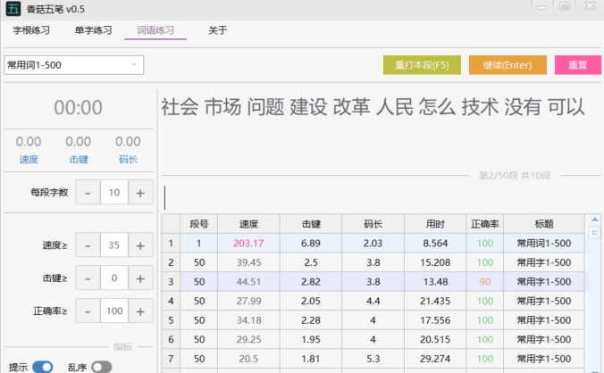Click the speed cell 44.51
Image resolution: width=604 pixels, height=373 pixels.
click(x=249, y=281)
